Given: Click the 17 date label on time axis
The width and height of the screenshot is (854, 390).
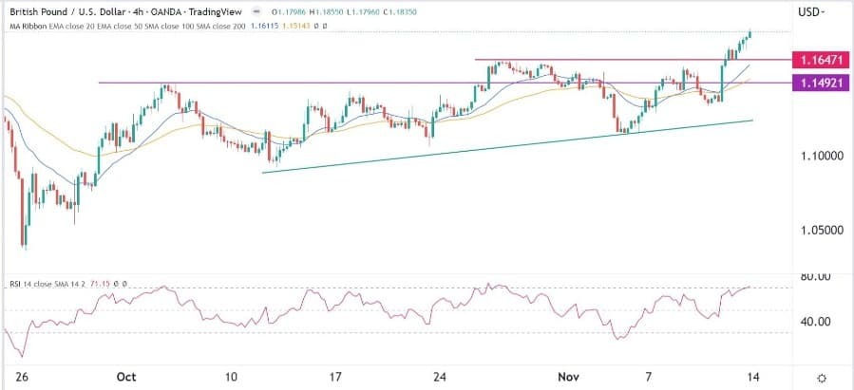Looking at the screenshot, I should click(334, 378).
